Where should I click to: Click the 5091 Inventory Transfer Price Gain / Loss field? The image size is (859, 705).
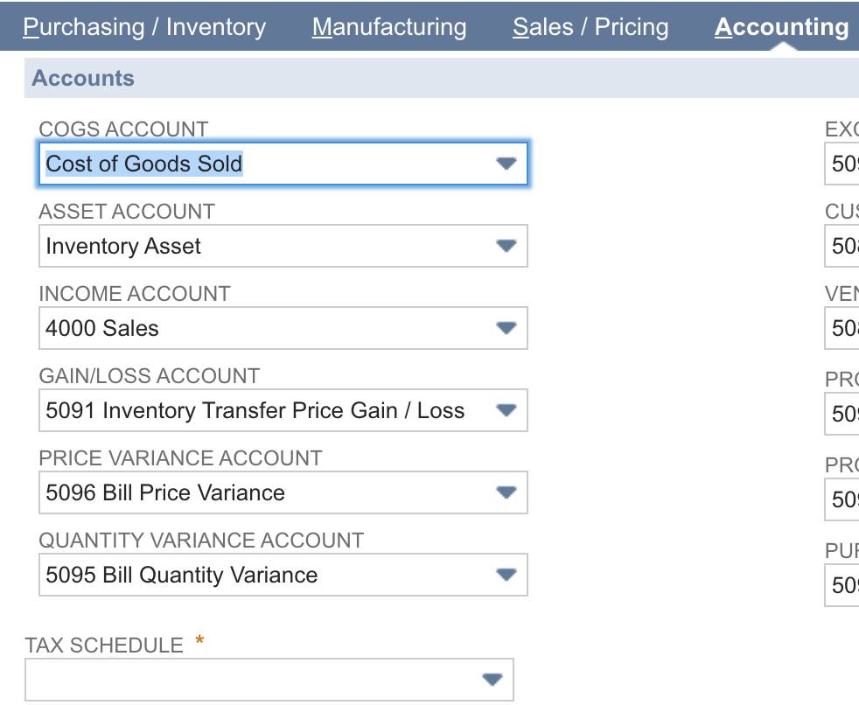point(283,410)
